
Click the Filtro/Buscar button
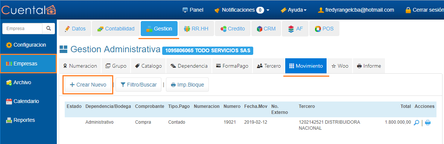pyautogui.click(x=138, y=85)
